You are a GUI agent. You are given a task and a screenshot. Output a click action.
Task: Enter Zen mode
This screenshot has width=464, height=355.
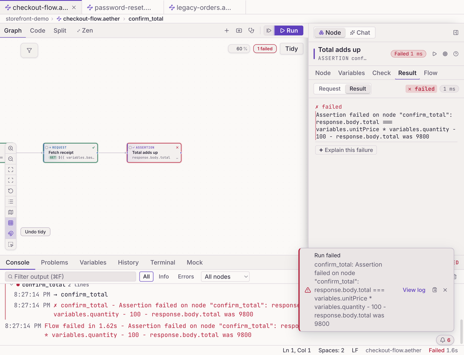[85, 31]
